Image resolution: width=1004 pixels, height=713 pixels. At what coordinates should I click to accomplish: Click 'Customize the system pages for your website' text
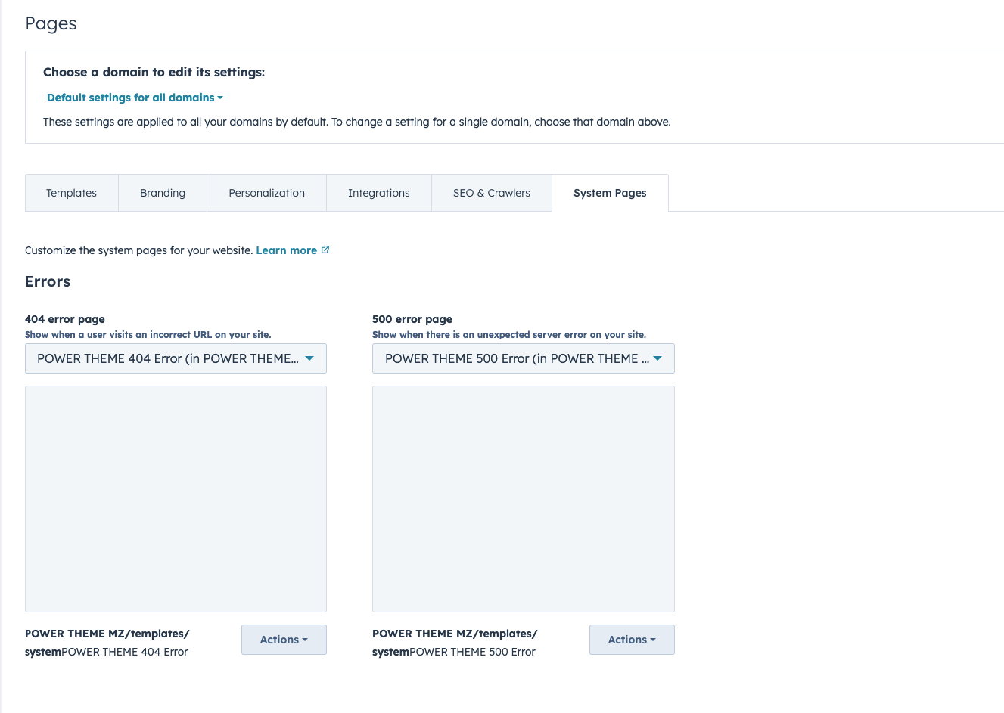click(139, 250)
